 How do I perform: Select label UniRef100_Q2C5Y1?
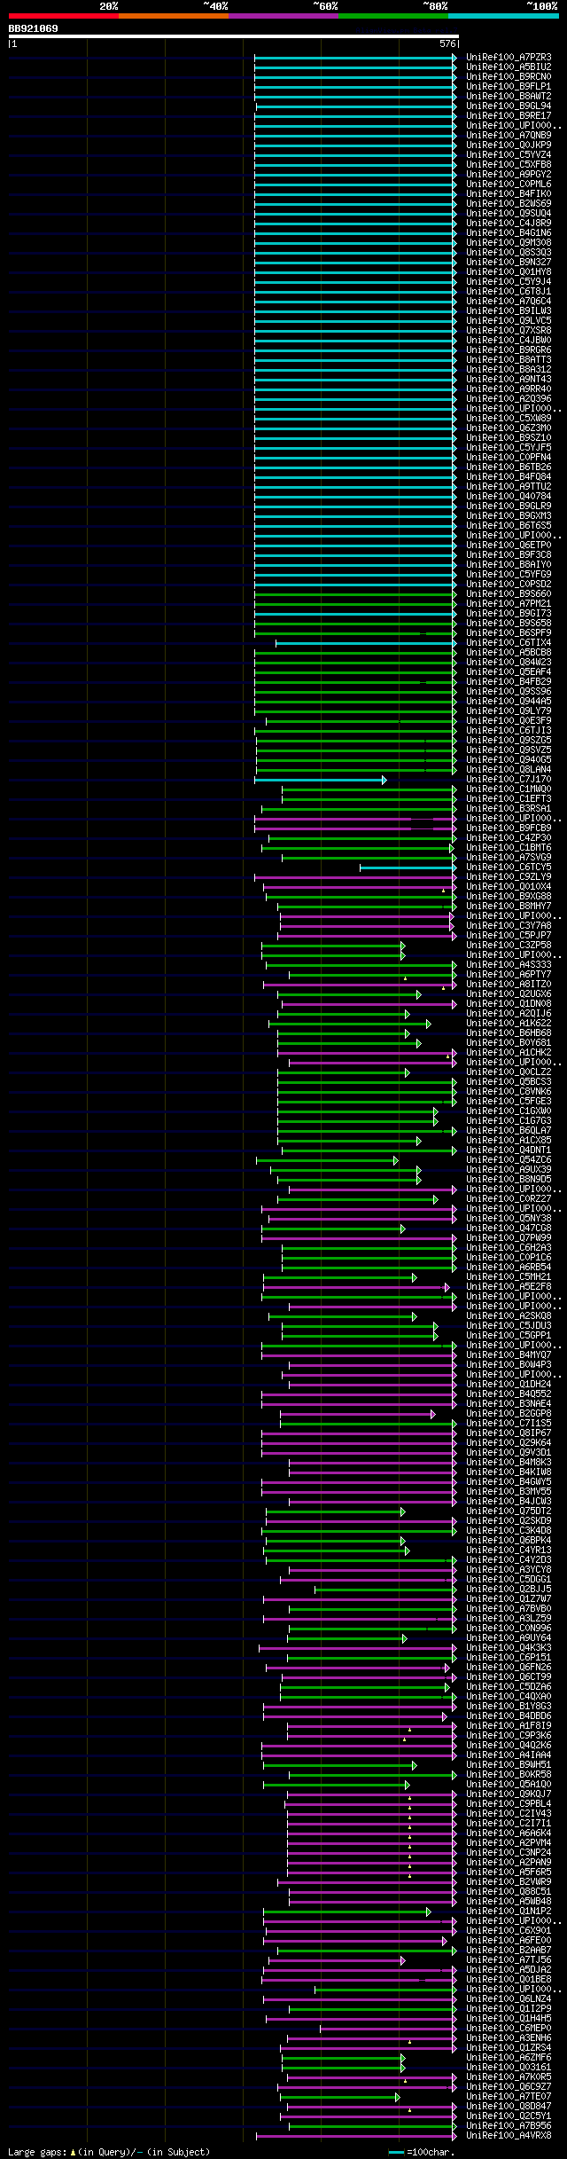click(509, 2116)
